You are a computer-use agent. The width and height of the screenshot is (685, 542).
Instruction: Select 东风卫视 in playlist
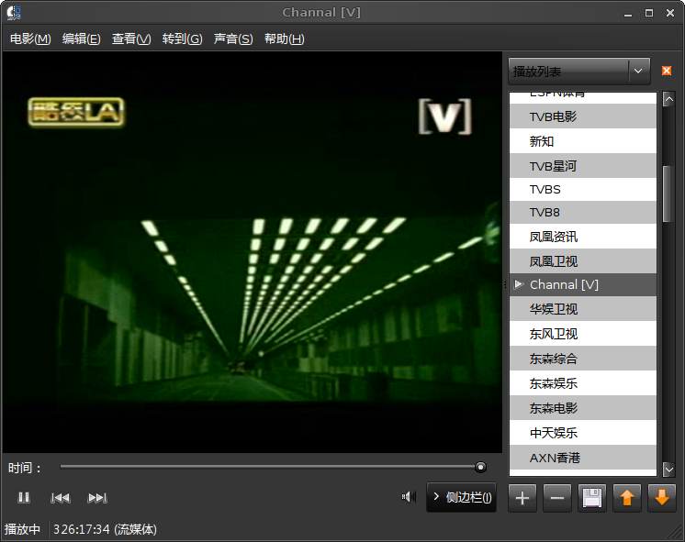tap(583, 334)
